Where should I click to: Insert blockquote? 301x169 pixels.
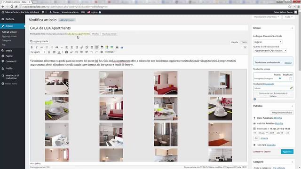pos(56,47)
